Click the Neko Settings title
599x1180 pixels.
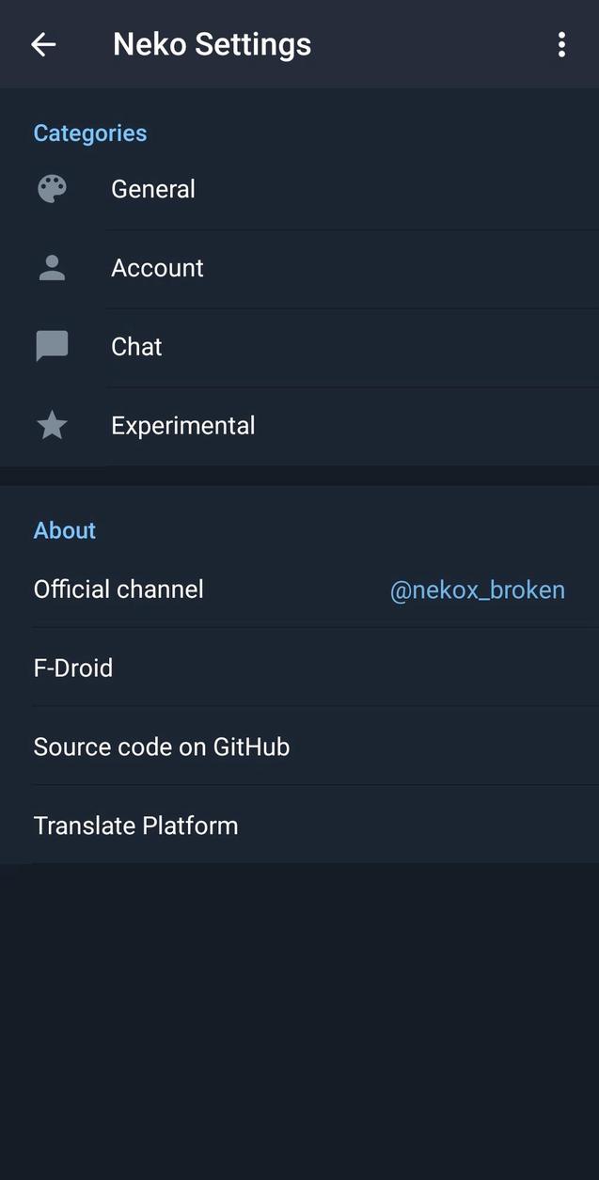click(211, 44)
